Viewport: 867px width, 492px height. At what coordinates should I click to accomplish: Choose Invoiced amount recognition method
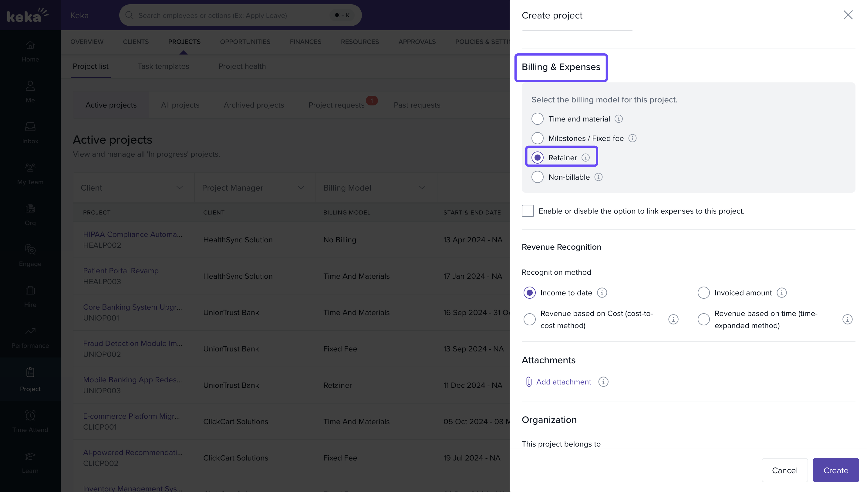click(703, 293)
